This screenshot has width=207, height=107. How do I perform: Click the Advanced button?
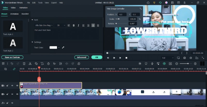click(x=82, y=57)
